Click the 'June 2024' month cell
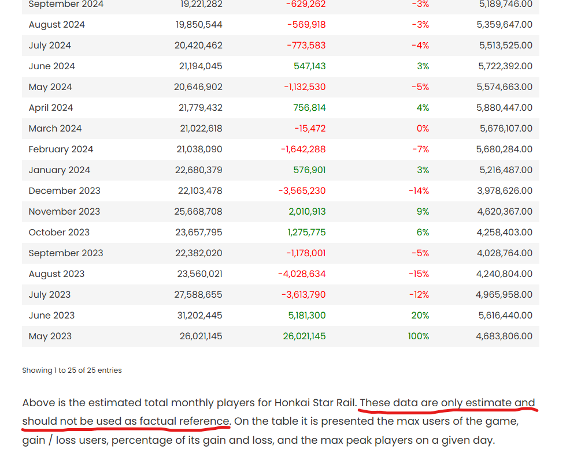Image resolution: width=570 pixels, height=457 pixels. tap(51, 66)
